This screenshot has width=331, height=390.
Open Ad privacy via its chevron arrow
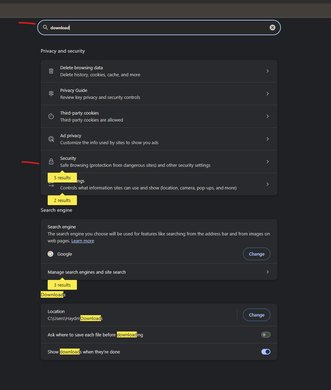268,139
